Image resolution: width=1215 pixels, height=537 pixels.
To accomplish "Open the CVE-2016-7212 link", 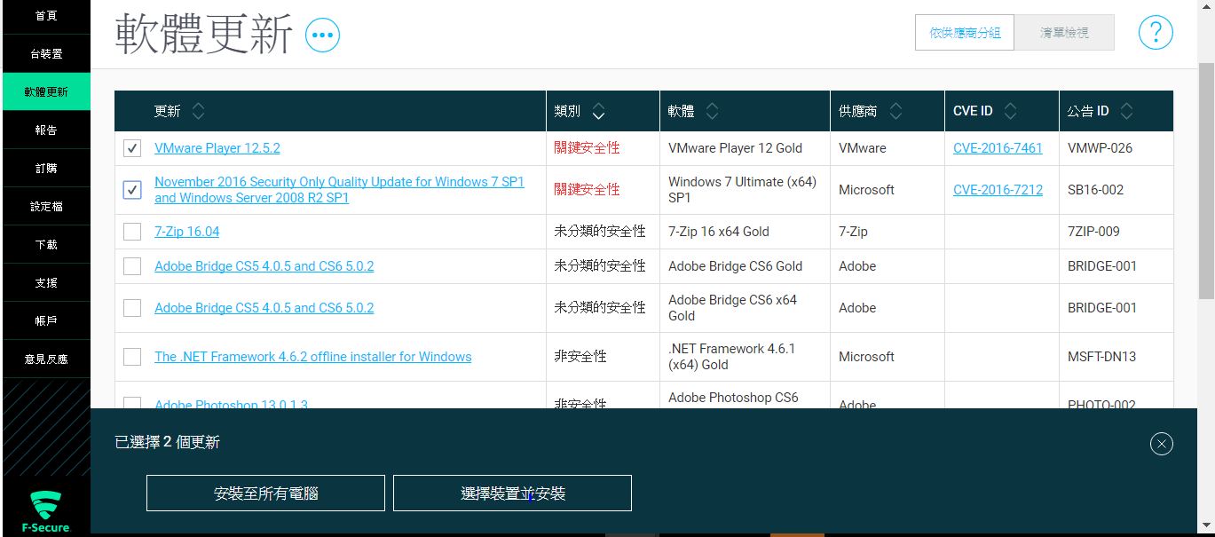I will coord(998,190).
